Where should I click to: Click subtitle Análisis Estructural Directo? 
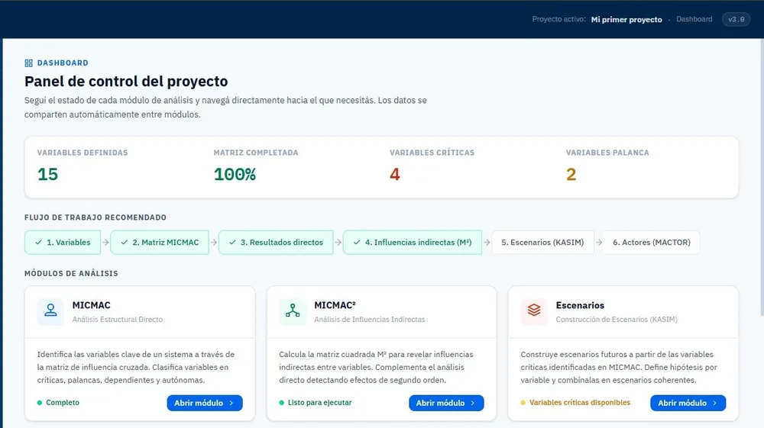click(x=118, y=320)
